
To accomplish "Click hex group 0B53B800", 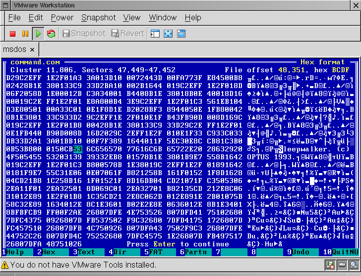I will [x=24, y=149].
